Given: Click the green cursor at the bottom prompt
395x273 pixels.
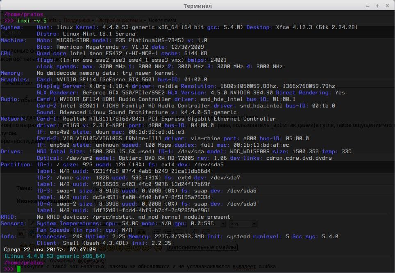Looking at the screenshot, I should pos(18,269).
